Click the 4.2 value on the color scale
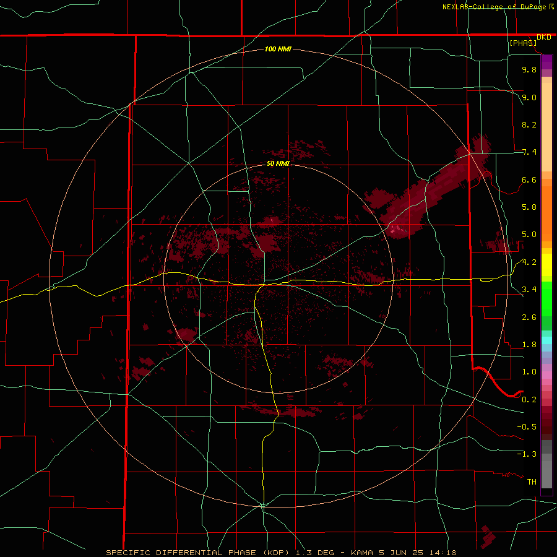557x557 pixels. (529, 262)
